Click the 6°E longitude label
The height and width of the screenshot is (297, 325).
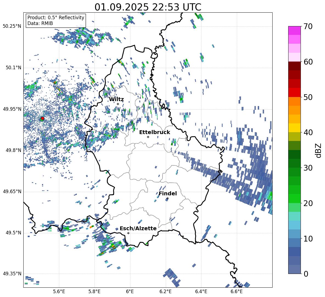pyautogui.click(x=130, y=292)
